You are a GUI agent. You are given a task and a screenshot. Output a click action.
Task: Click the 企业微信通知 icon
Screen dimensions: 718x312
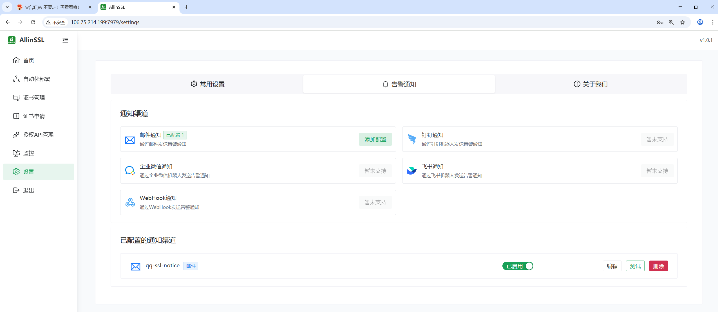(130, 171)
